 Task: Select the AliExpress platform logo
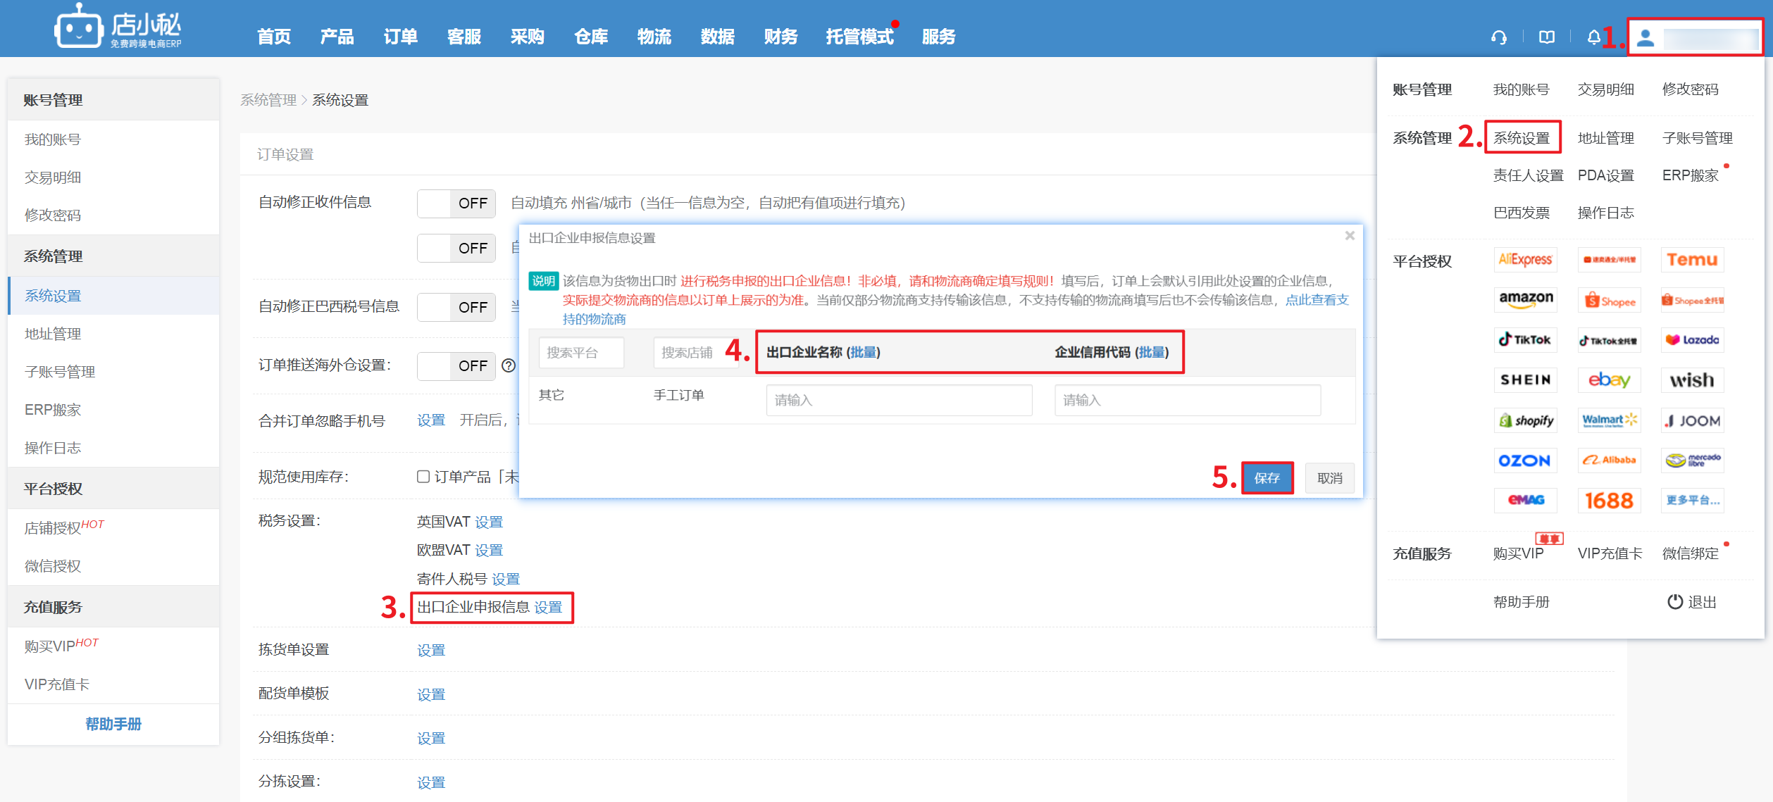1525,260
